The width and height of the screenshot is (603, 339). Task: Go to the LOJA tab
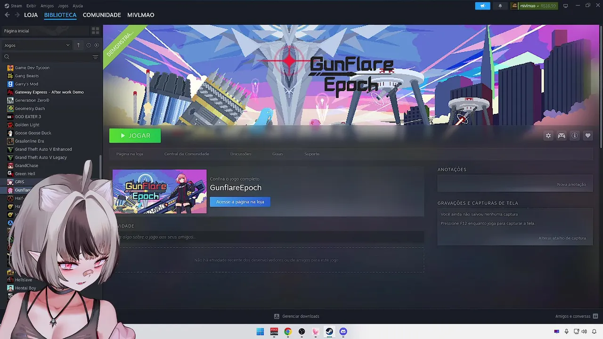[x=31, y=15]
